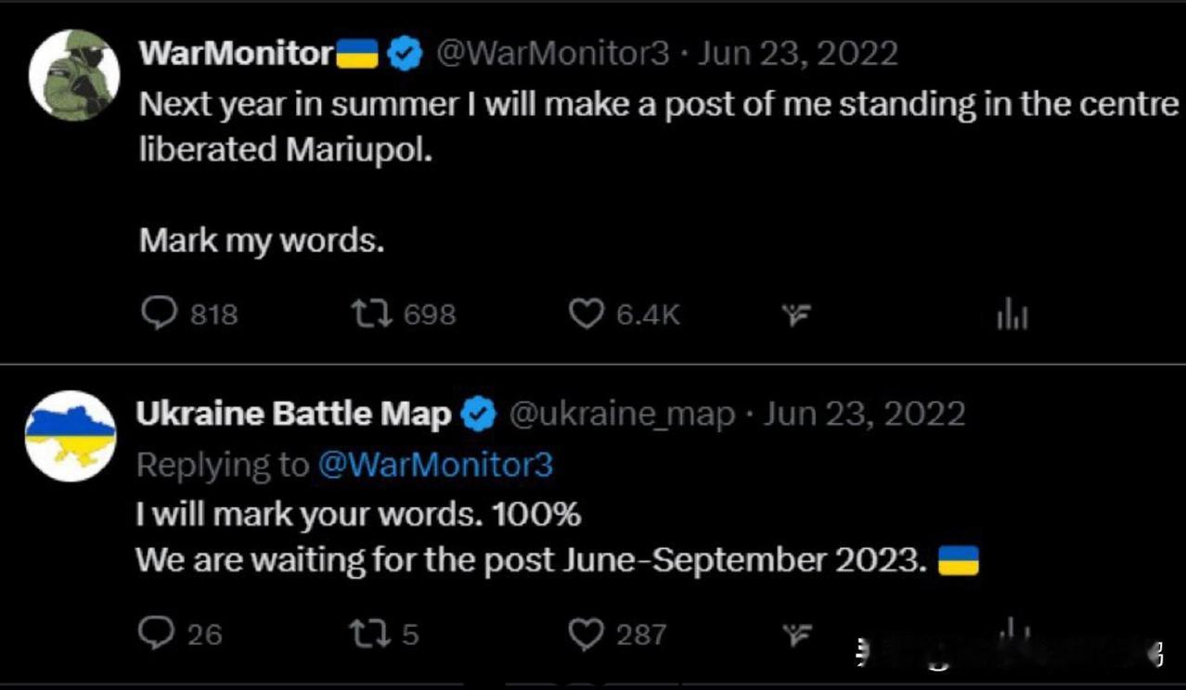
Task: Click the Ukraine Battle Map display name
Action: 293,415
